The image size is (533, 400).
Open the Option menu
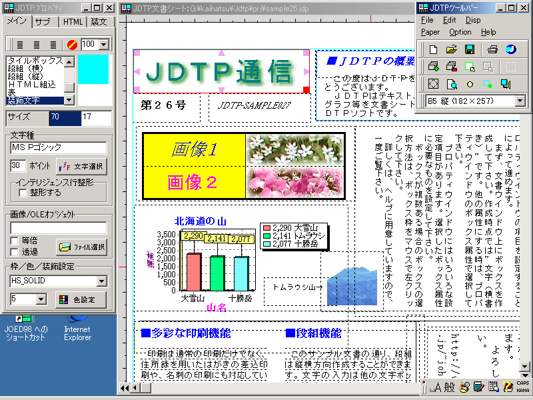click(x=460, y=32)
